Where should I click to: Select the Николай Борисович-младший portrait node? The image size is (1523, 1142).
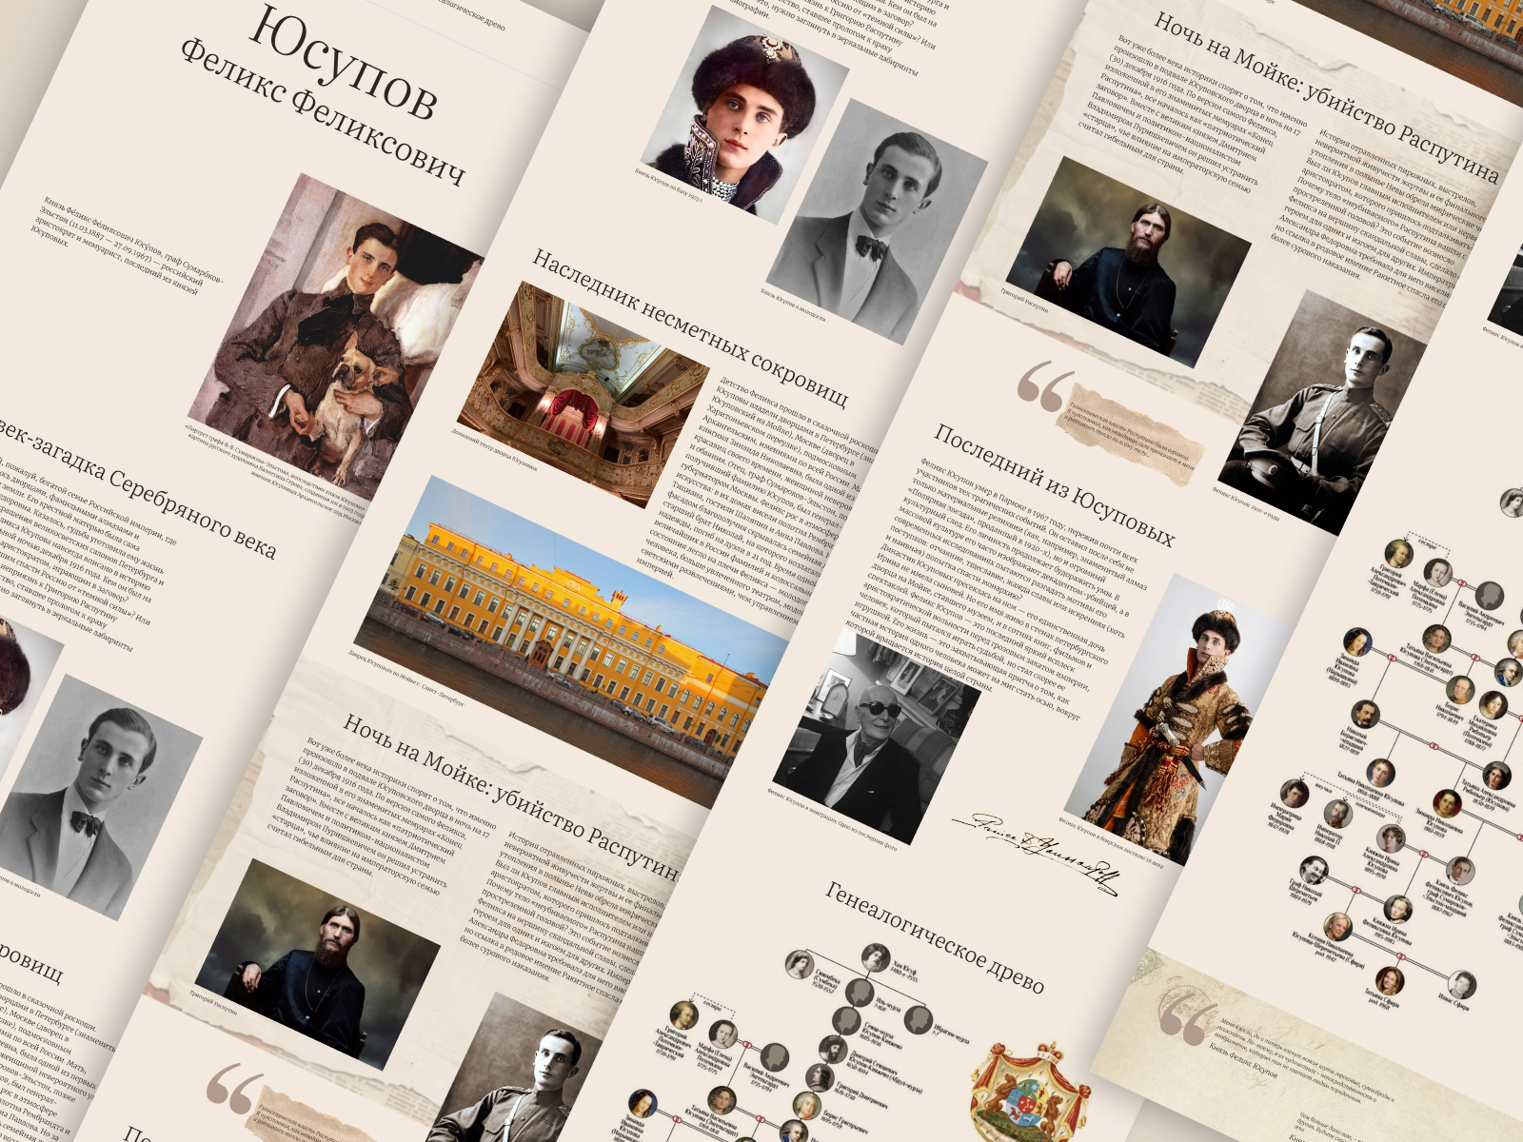[1366, 714]
